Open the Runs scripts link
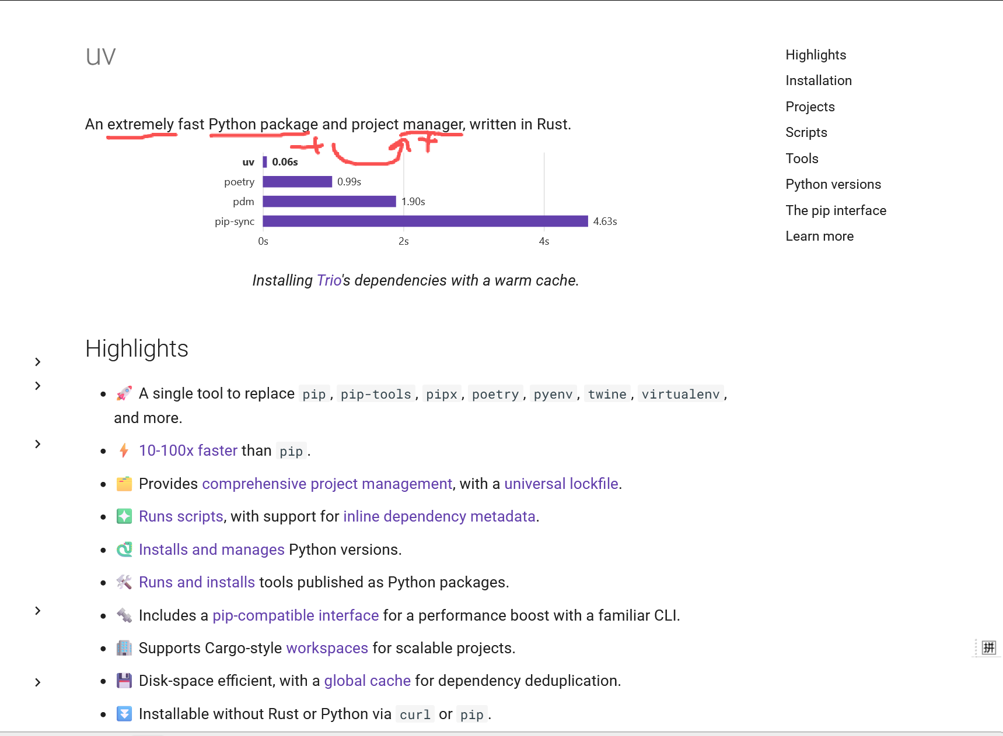Image resolution: width=1003 pixels, height=736 pixels. pyautogui.click(x=181, y=516)
